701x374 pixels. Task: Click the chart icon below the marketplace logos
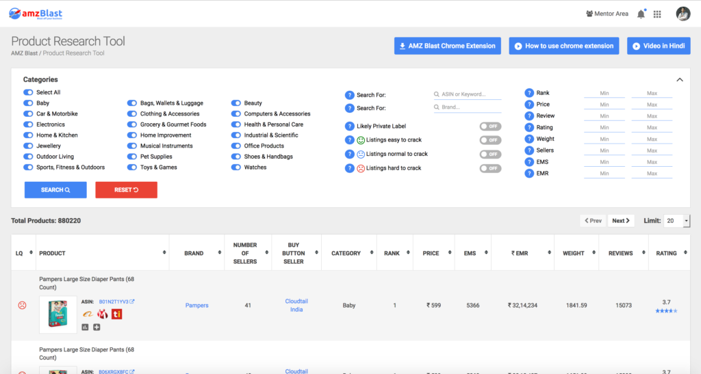point(86,327)
